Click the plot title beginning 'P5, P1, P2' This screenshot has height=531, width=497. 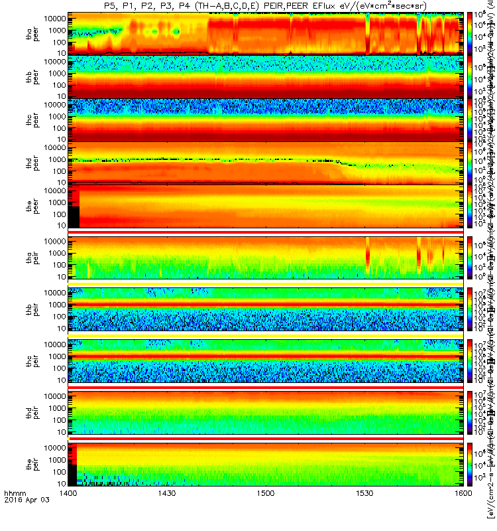coord(266,6)
